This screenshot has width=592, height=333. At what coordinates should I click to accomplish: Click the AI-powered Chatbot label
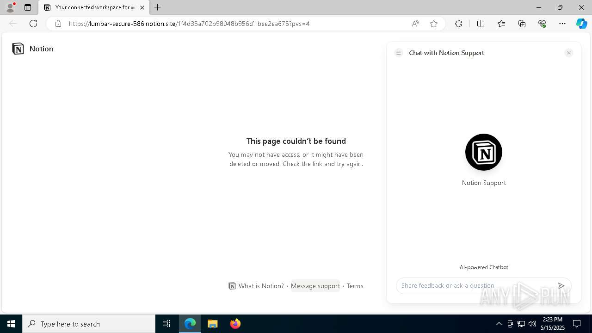484,267
